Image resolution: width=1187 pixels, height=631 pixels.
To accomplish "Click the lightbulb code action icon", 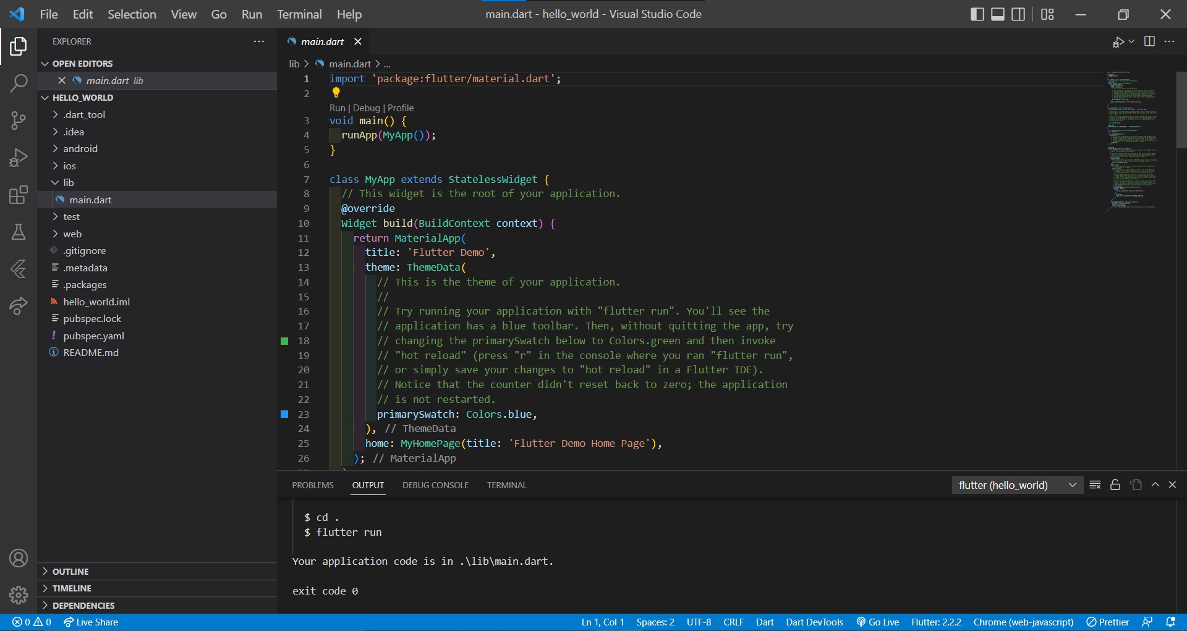I will (x=336, y=93).
